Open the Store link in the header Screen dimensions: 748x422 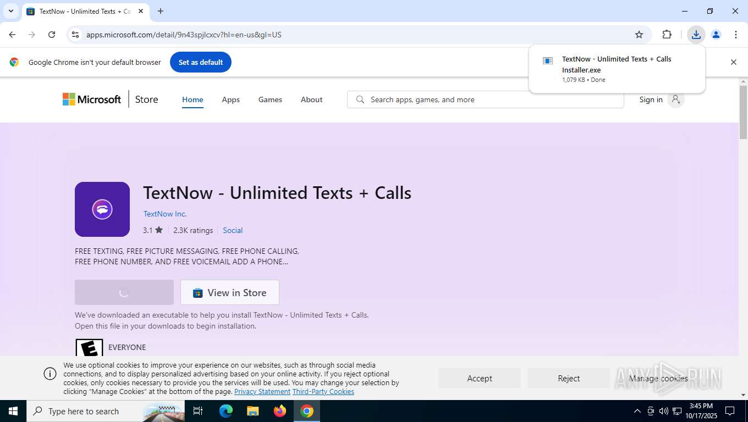coord(146,99)
